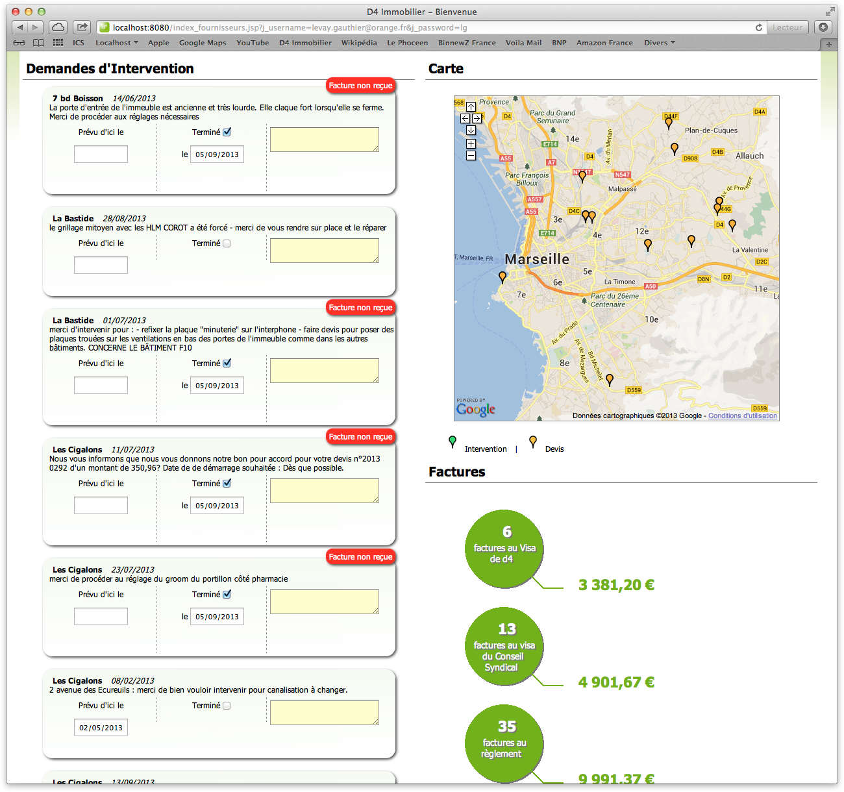Open the 6 factures au Visa de d4 circle

(504, 549)
